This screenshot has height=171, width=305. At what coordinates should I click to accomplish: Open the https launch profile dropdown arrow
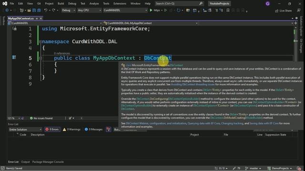pos(162,10)
